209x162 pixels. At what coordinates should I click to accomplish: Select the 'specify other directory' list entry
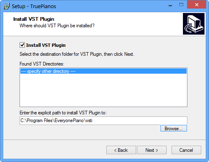pos(103,71)
